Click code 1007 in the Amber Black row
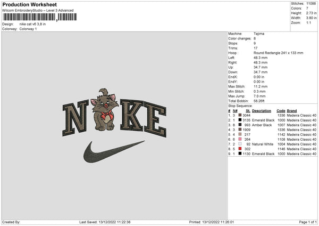The height and width of the screenshot is (226, 319). (x=281, y=125)
